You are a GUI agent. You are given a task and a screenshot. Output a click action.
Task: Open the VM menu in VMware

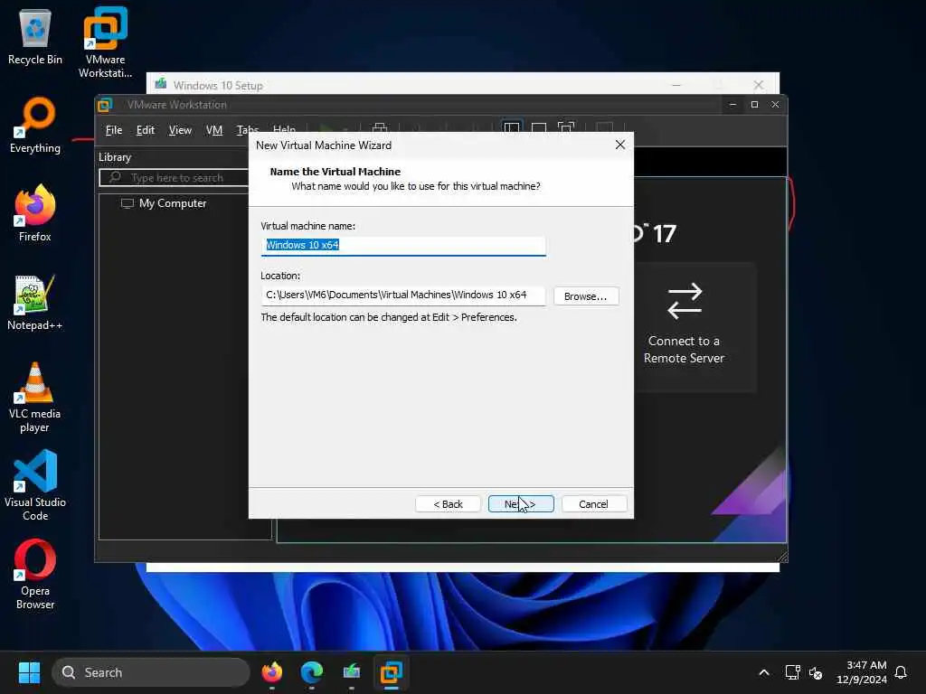click(x=213, y=130)
